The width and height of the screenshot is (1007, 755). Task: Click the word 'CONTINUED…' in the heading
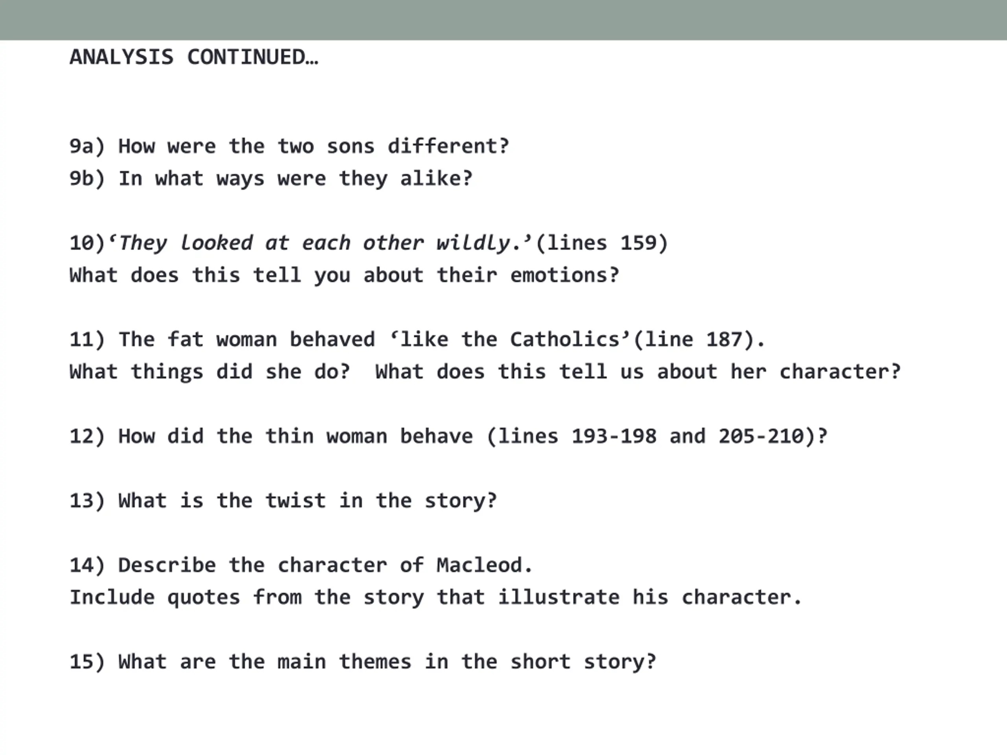click(x=253, y=57)
